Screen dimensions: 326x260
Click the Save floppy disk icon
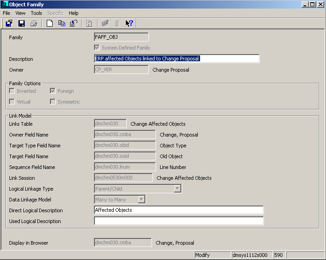click(x=21, y=23)
